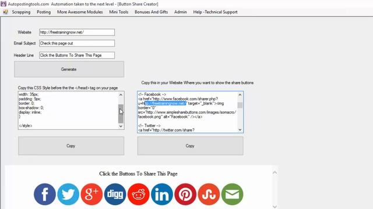373x209 pixels.
Task: Click the StumbleUpon share icon
Action: [209, 194]
